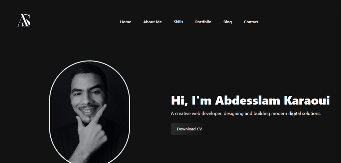Go to the Home page link
This screenshot has width=341, height=163.
point(126,22)
